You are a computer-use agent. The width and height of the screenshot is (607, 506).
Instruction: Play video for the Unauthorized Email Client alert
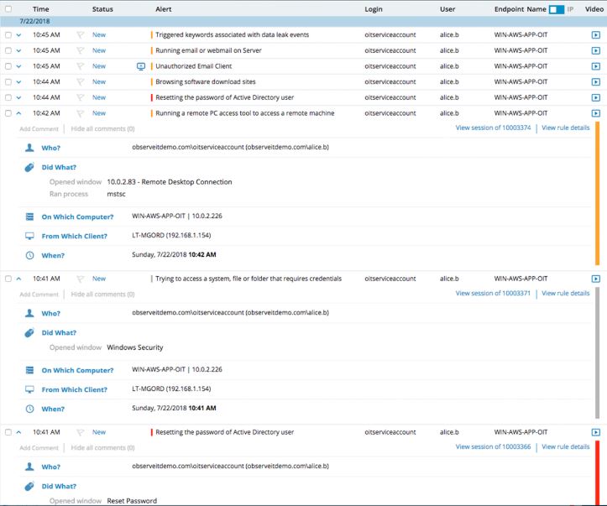click(595, 66)
